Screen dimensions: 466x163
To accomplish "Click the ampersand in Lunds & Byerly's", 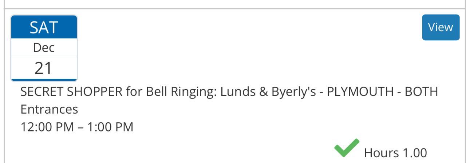I will 264,92.
